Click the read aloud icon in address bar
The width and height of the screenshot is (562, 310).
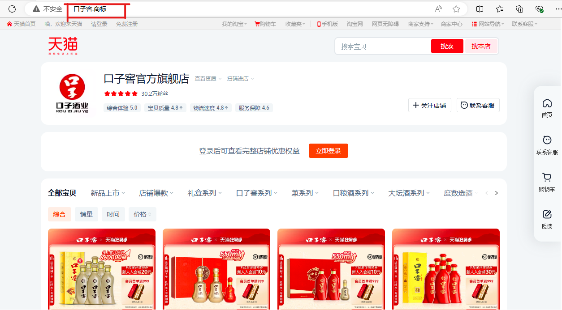438,9
